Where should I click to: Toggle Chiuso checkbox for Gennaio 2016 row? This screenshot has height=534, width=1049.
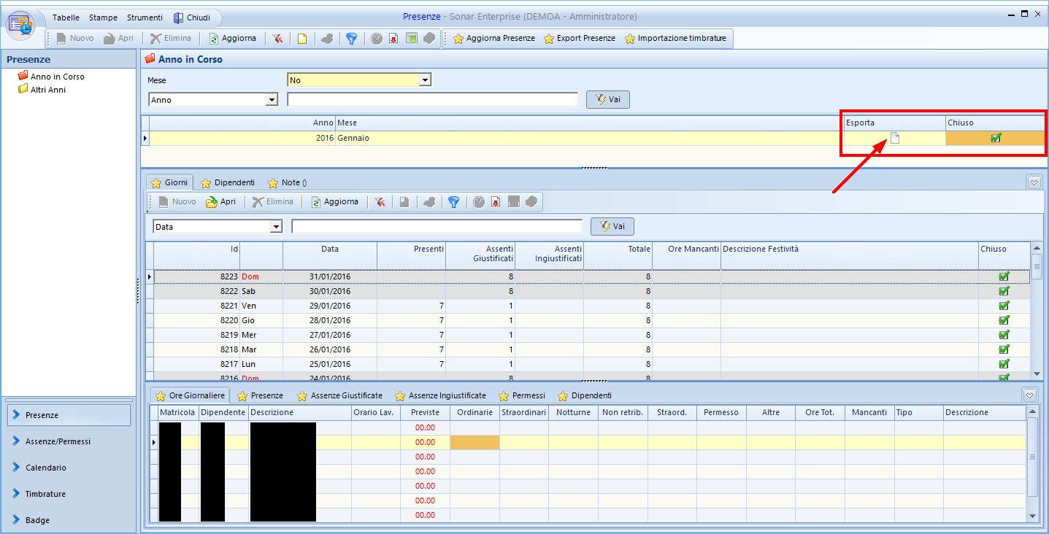(x=996, y=138)
